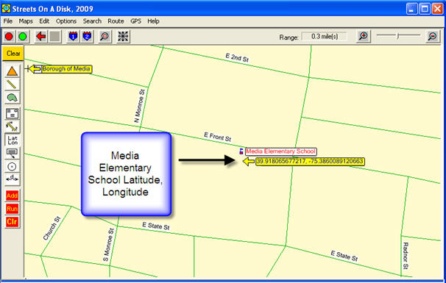The height and width of the screenshot is (283, 446).
Task: Select the circle radius tool
Action: tap(12, 167)
